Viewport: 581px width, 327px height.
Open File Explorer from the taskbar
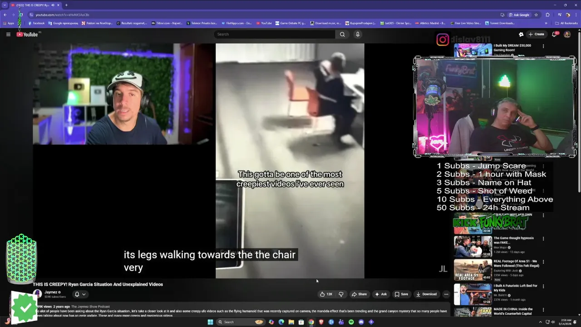click(291, 322)
